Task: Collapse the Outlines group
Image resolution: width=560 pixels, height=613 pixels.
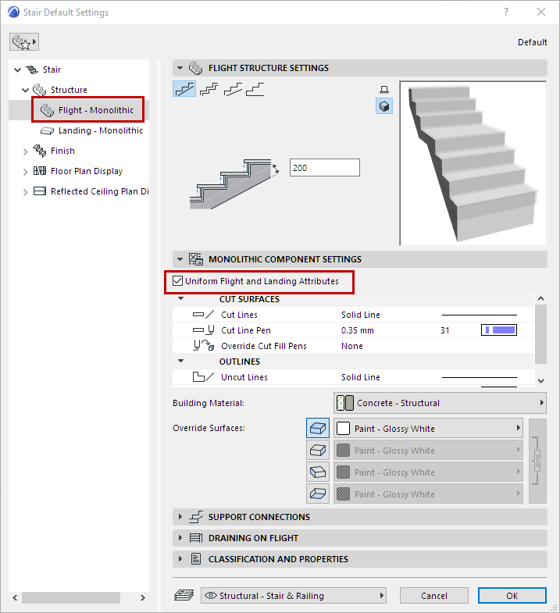Action: [180, 361]
